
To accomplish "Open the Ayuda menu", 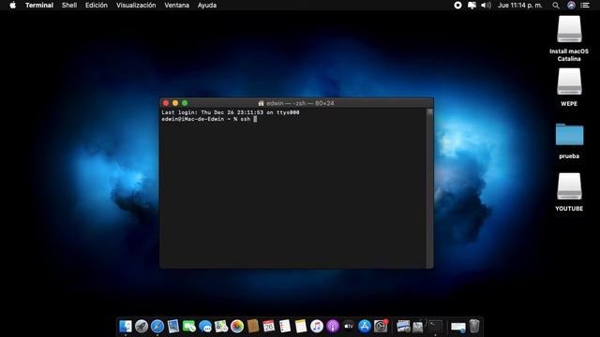I will pos(207,5).
